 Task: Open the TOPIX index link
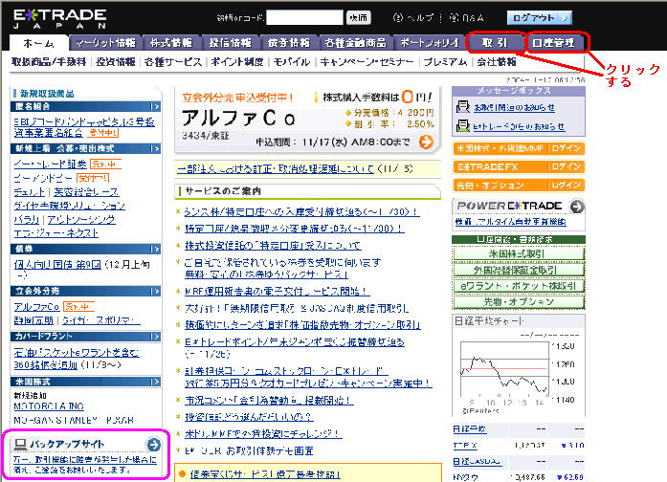[465, 445]
